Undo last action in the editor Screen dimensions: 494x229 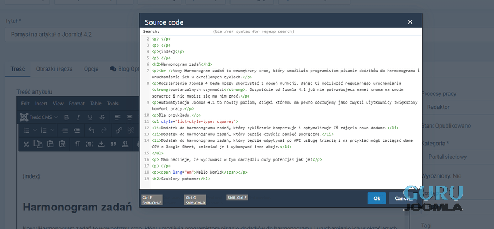click(92, 130)
